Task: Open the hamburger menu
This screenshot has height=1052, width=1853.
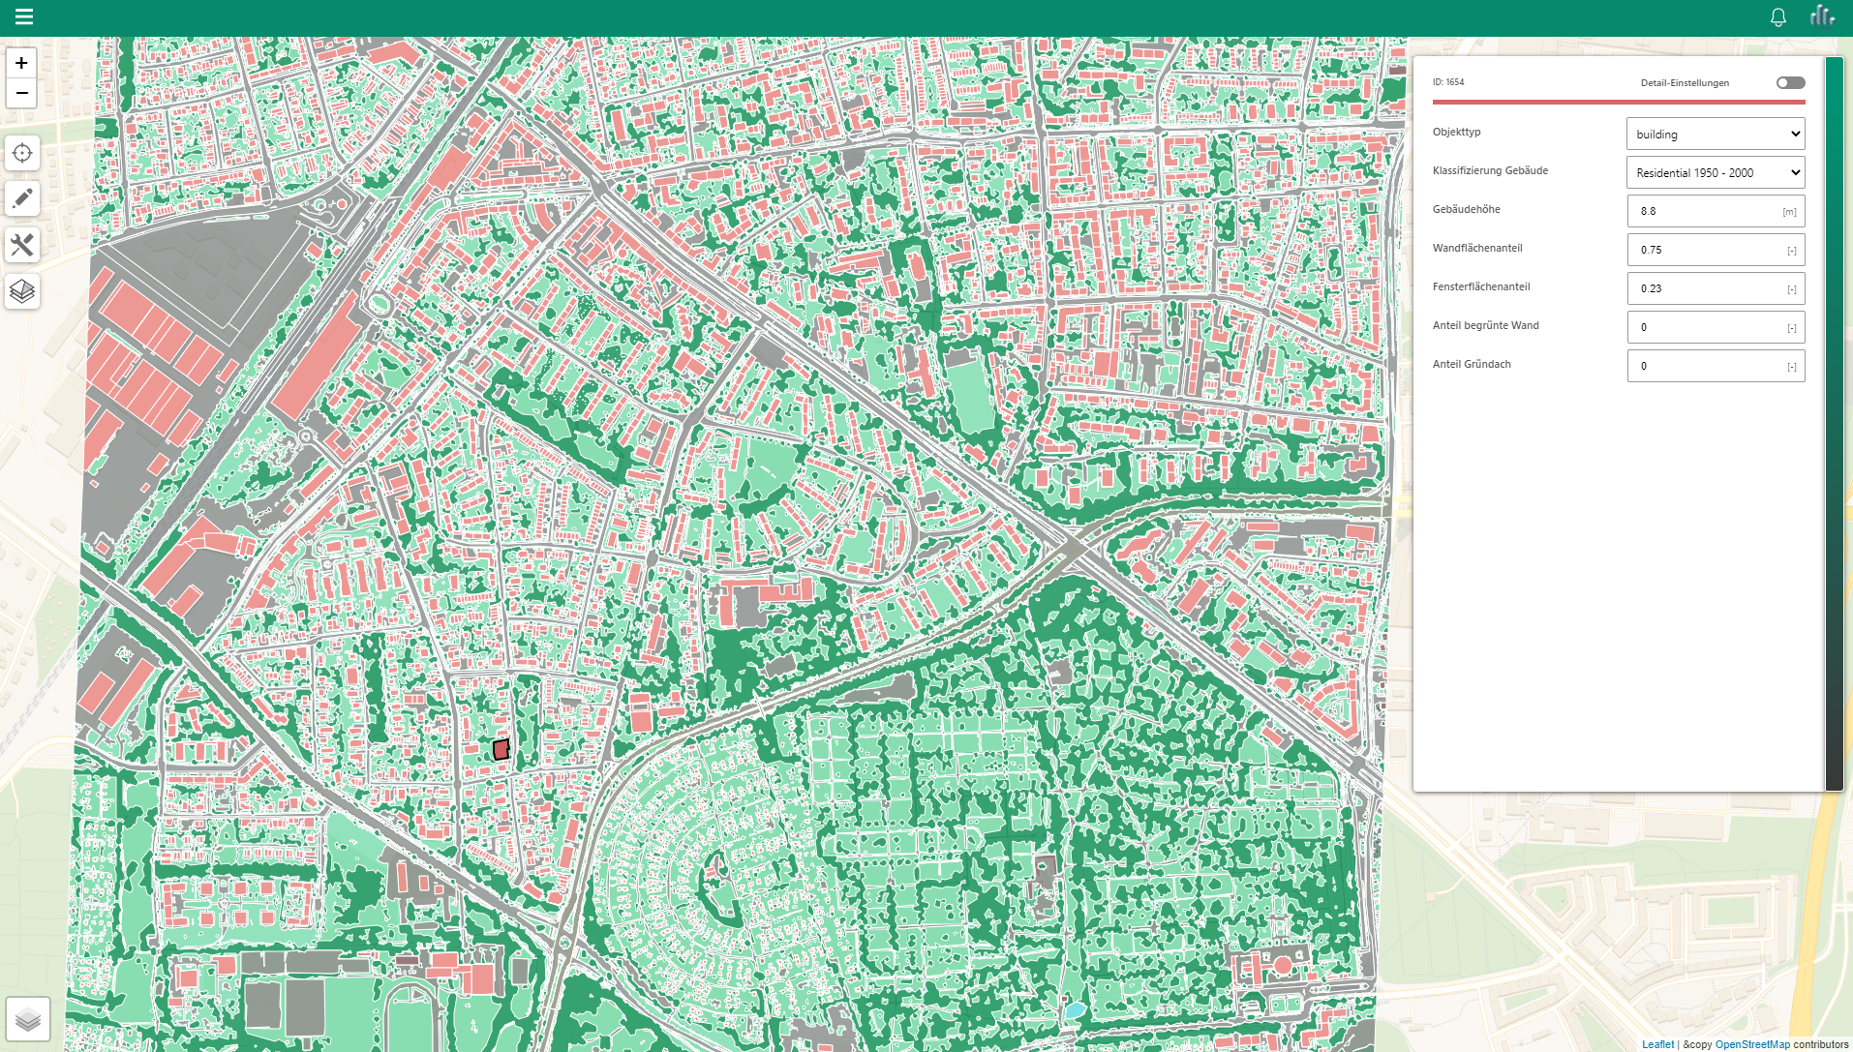Action: tap(24, 16)
